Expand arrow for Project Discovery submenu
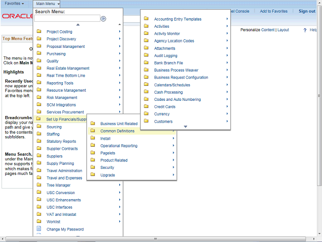The height and width of the screenshot is (242, 322). (x=120, y=39)
